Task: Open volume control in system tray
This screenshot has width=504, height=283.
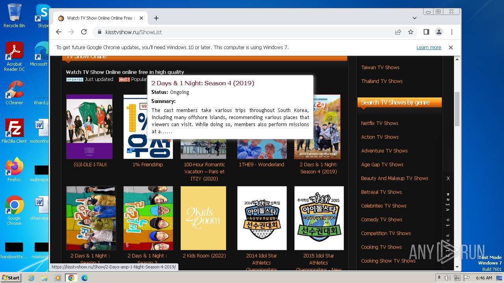Action: click(448, 278)
